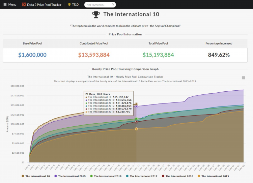Screen dimensions: 253x183
Task: Toggle The International 10 legend series
Action: point(36,176)
